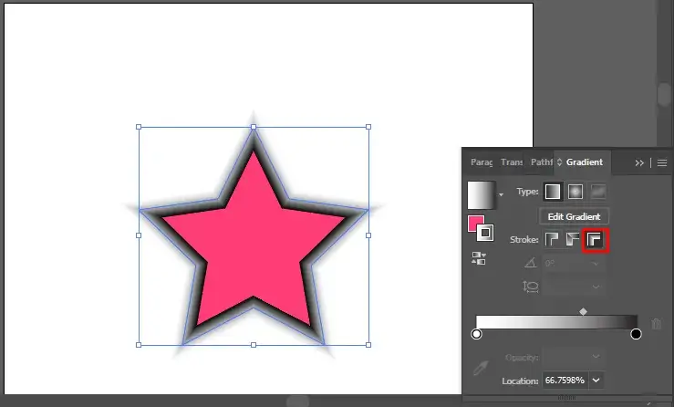Click the pink star shape on the artboard
This screenshot has height=407, width=674.
tap(254, 241)
